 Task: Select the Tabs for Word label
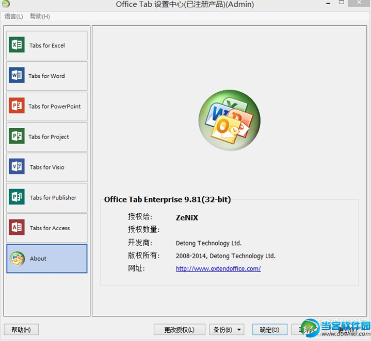point(46,76)
